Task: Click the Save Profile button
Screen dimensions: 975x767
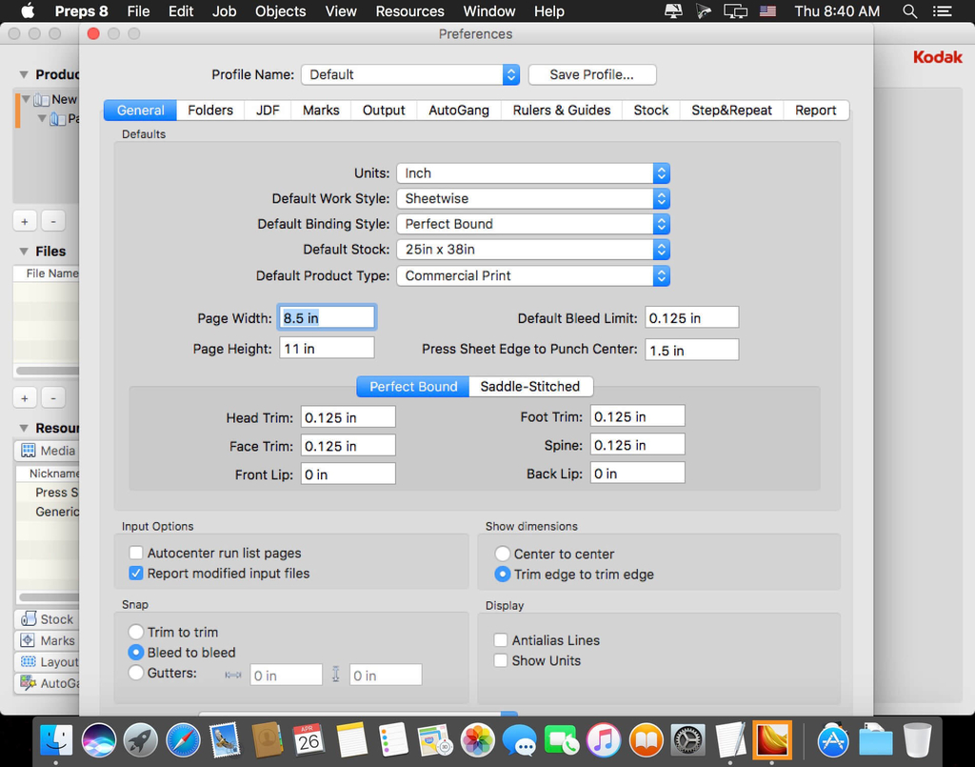Action: click(x=590, y=74)
